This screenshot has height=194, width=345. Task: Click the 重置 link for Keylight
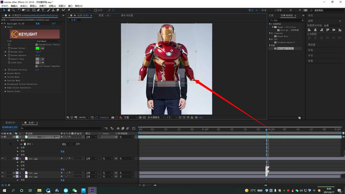[37, 24]
